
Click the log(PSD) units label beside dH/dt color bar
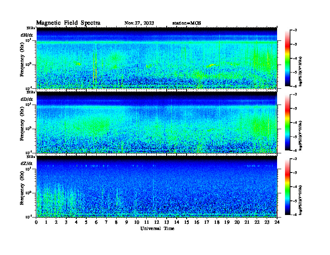tap(300, 71)
